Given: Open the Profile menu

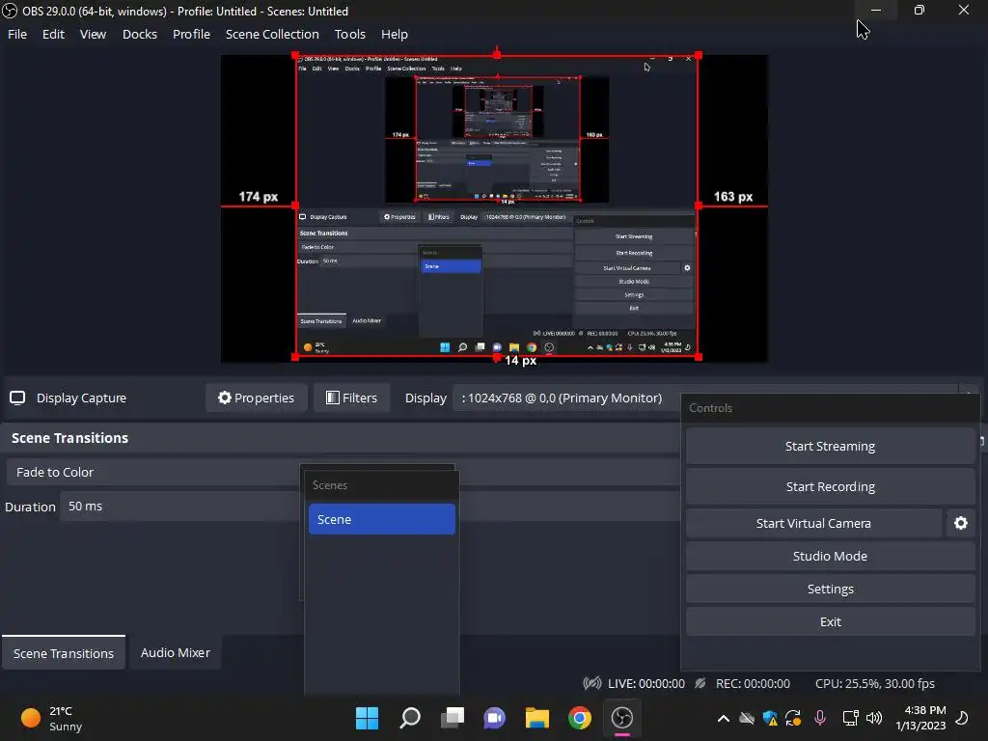Looking at the screenshot, I should point(191,34).
